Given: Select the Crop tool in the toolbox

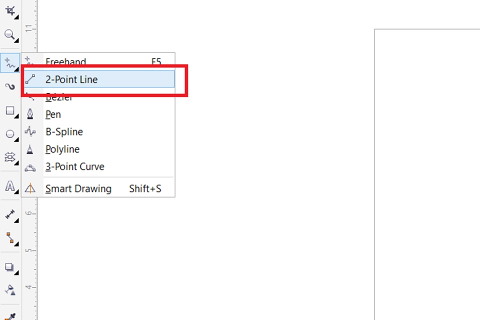Looking at the screenshot, I should click(9, 11).
